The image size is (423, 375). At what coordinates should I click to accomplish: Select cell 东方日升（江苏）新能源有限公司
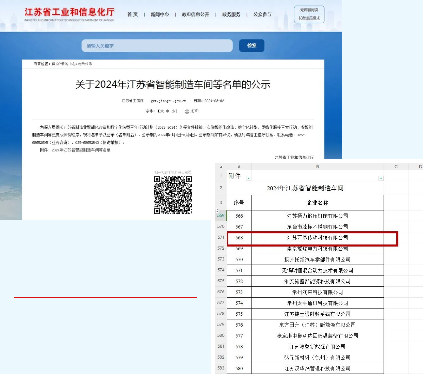[317, 325]
